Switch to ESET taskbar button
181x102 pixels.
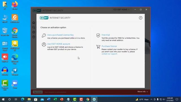pyautogui.click(x=94, y=99)
